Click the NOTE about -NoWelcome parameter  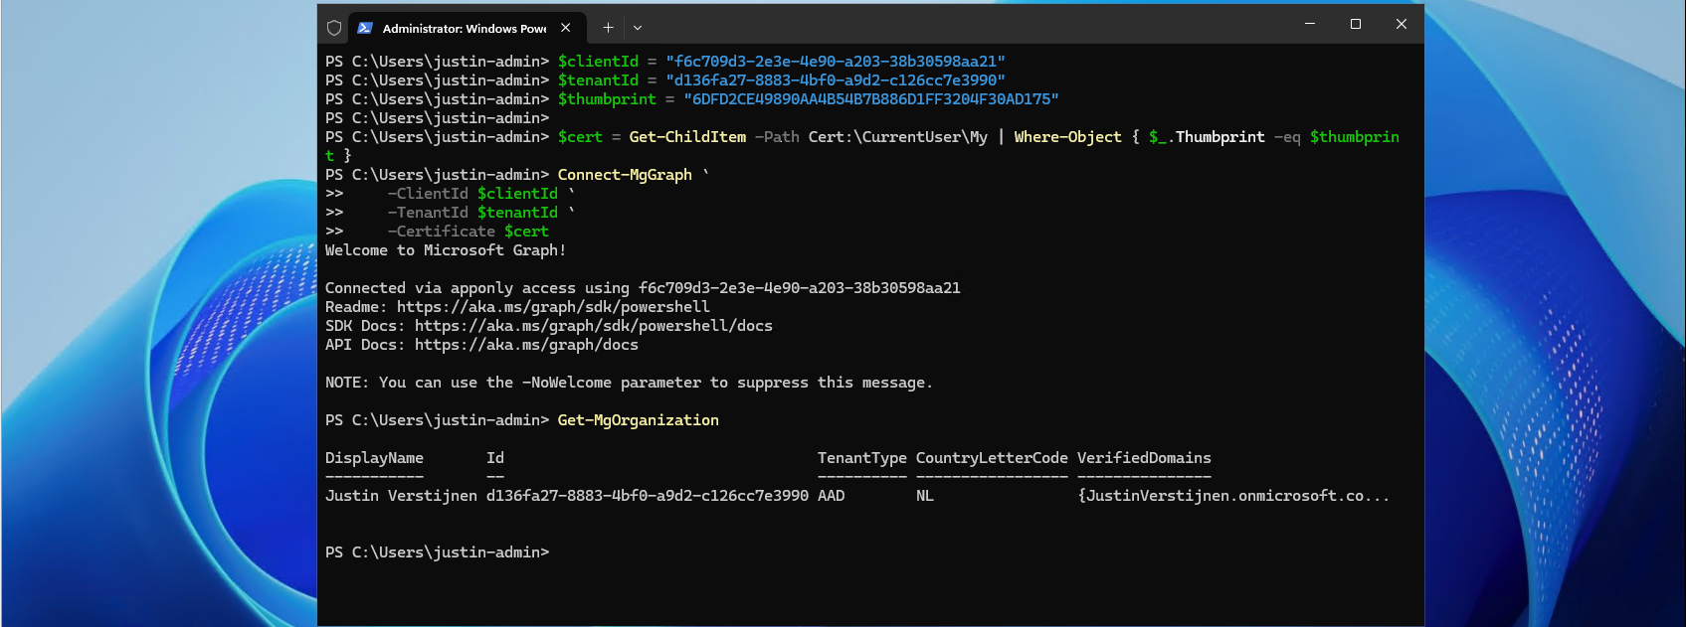pyautogui.click(x=629, y=383)
